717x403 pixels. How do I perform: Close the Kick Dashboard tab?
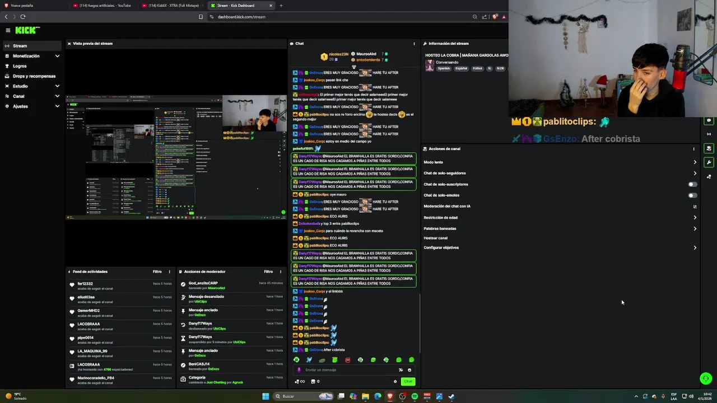pyautogui.click(x=271, y=6)
